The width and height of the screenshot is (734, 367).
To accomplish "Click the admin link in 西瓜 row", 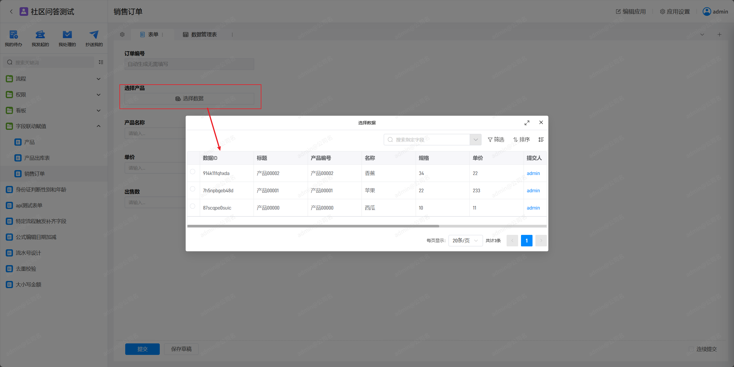I will point(533,208).
